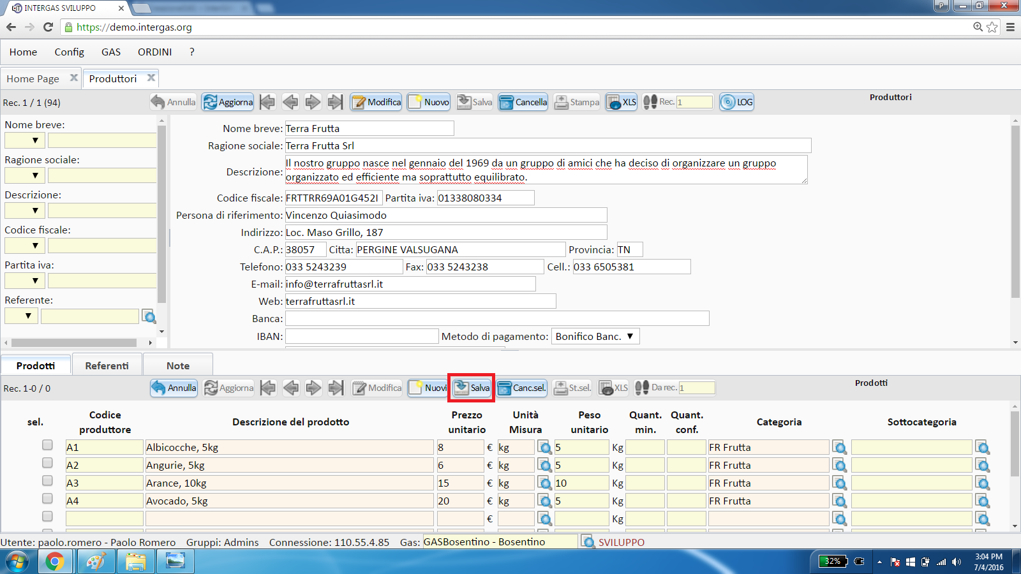Viewport: 1021px width, 574px height.
Task: Reload the browser page
Action: 48,27
